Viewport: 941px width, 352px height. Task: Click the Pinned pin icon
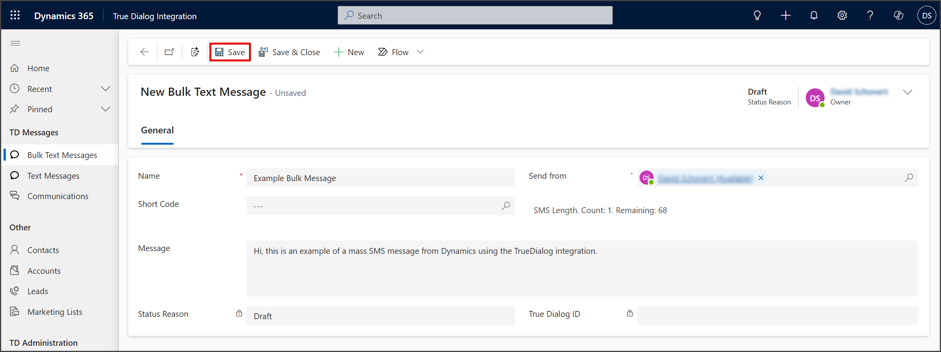[x=15, y=109]
